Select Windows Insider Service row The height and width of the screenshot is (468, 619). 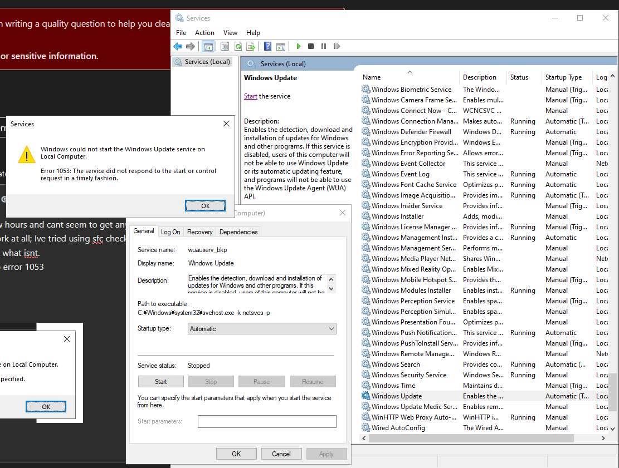484,206
